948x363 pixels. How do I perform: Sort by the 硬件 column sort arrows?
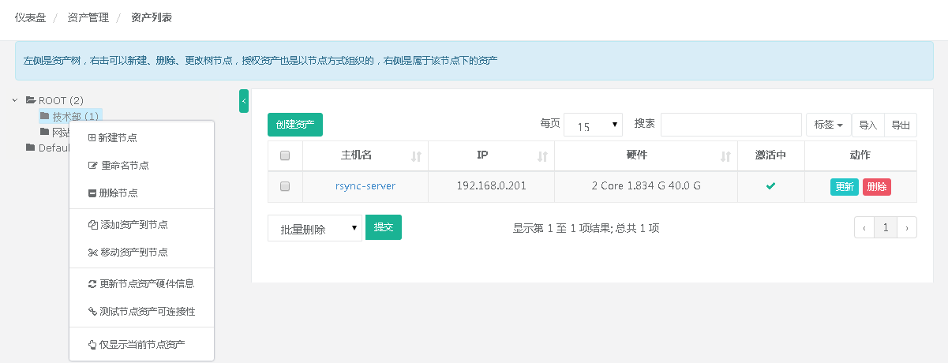725,156
